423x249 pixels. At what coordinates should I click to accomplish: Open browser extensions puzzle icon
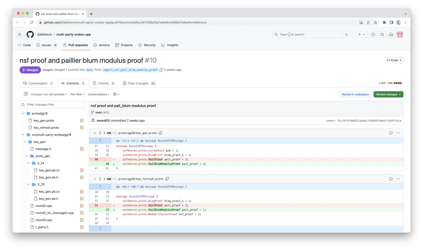pyautogui.click(x=384, y=22)
